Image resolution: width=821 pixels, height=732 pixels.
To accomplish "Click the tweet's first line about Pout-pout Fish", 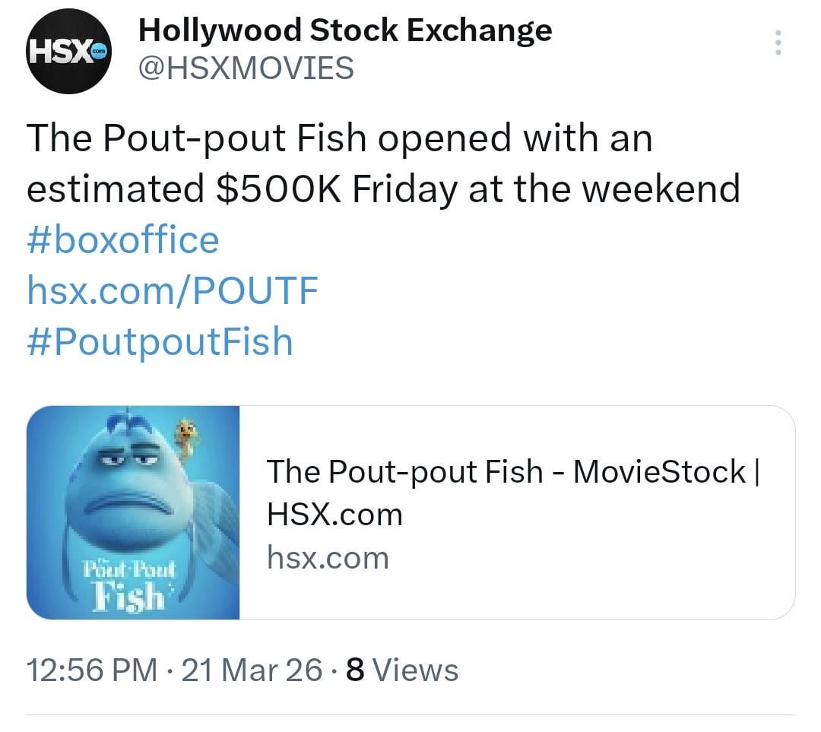I will 339,138.
